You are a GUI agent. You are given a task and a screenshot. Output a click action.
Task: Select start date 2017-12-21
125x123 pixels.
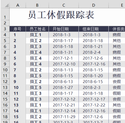64,105
